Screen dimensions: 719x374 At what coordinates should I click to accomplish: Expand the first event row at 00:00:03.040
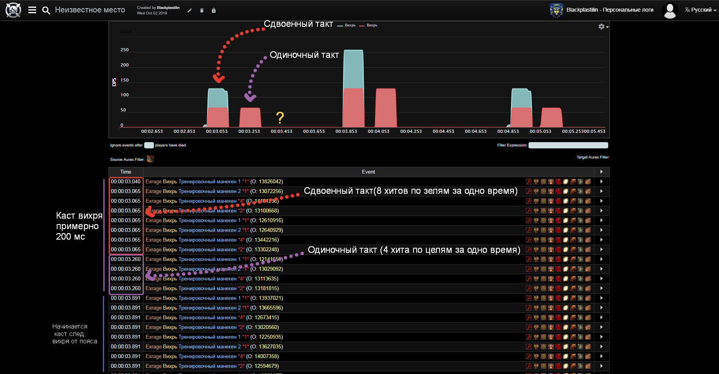601,181
